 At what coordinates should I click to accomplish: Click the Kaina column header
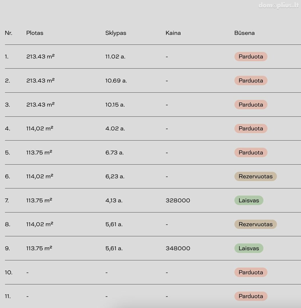[173, 33]
